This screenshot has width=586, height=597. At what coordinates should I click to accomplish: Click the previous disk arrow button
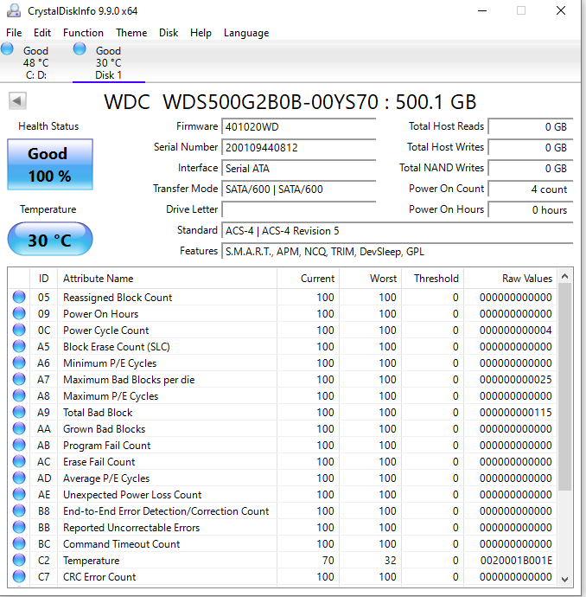click(17, 101)
